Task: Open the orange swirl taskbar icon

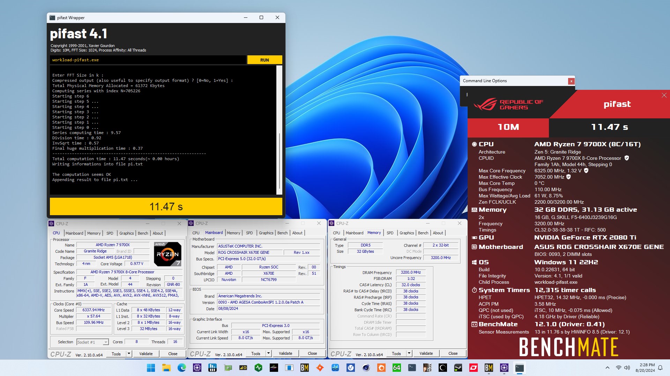Action: [x=381, y=368]
